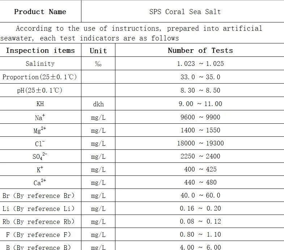Click the SO4 2- row label
The image size is (284, 250).
40,156
